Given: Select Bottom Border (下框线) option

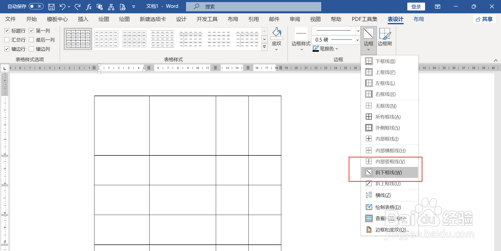Looking at the screenshot, I should (390, 61).
